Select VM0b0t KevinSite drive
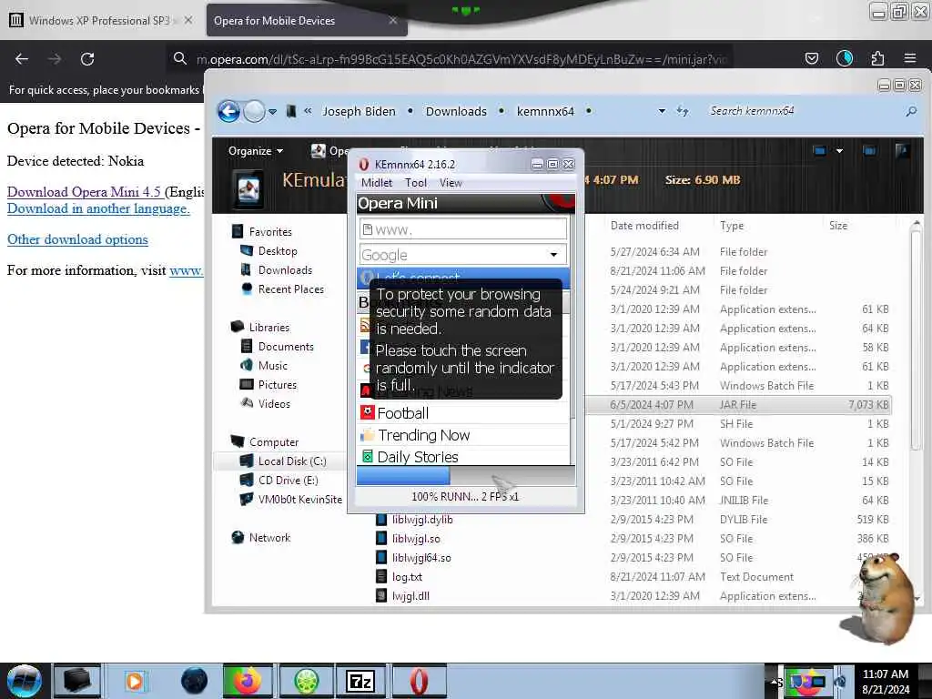Image resolution: width=932 pixels, height=699 pixels. click(x=300, y=500)
